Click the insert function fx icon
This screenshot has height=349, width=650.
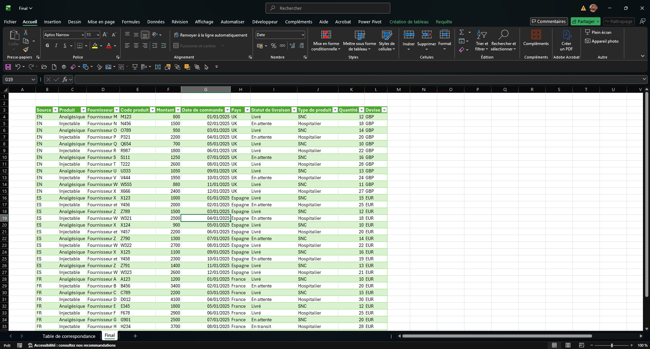pos(65,79)
